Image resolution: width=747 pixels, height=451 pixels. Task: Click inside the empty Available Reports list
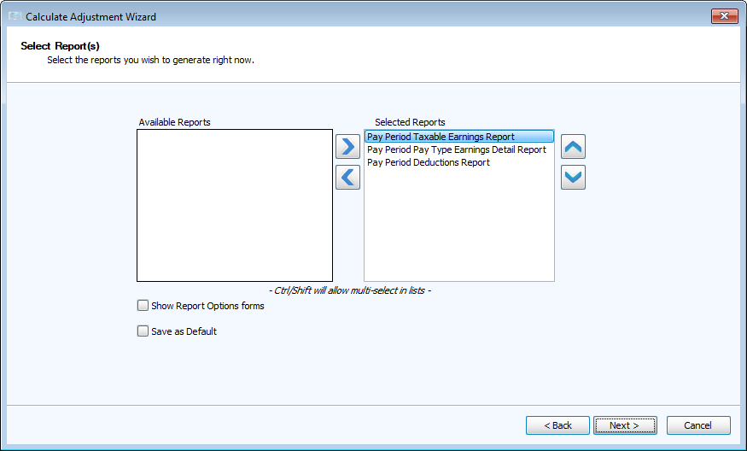(x=234, y=205)
